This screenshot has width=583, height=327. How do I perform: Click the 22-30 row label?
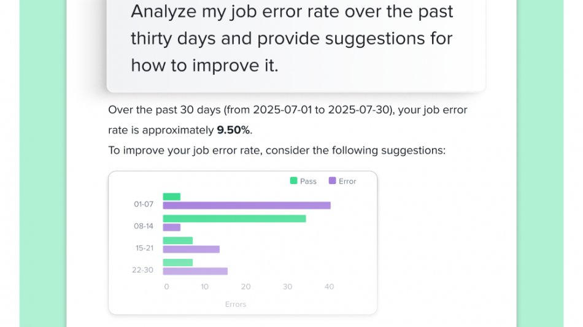[143, 270]
